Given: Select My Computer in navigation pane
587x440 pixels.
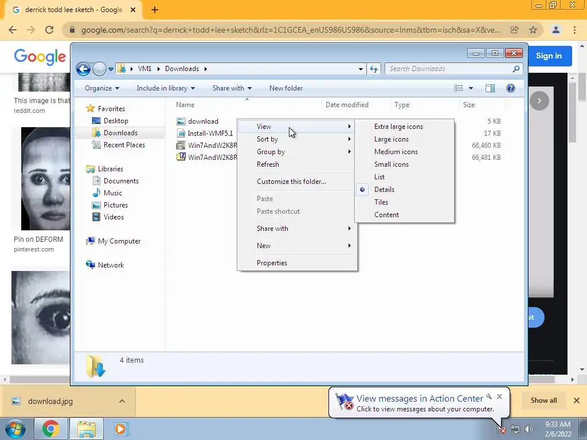Looking at the screenshot, I should [x=119, y=241].
